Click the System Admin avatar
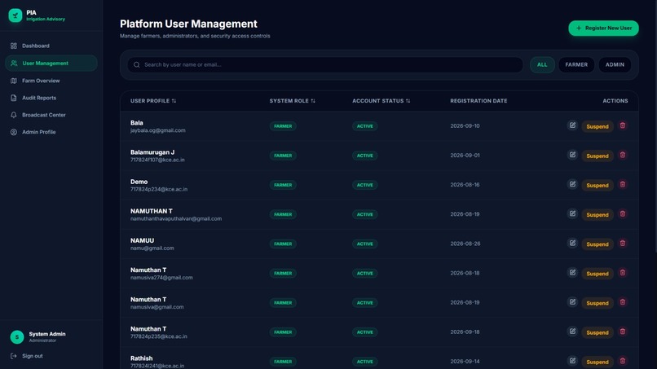The image size is (657, 369). click(17, 336)
